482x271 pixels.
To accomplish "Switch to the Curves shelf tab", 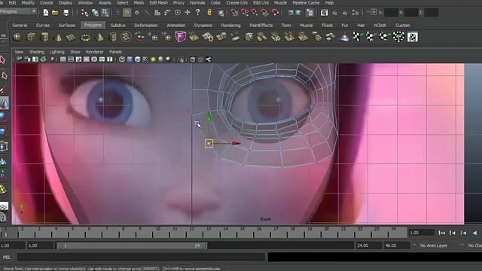I will click(43, 25).
